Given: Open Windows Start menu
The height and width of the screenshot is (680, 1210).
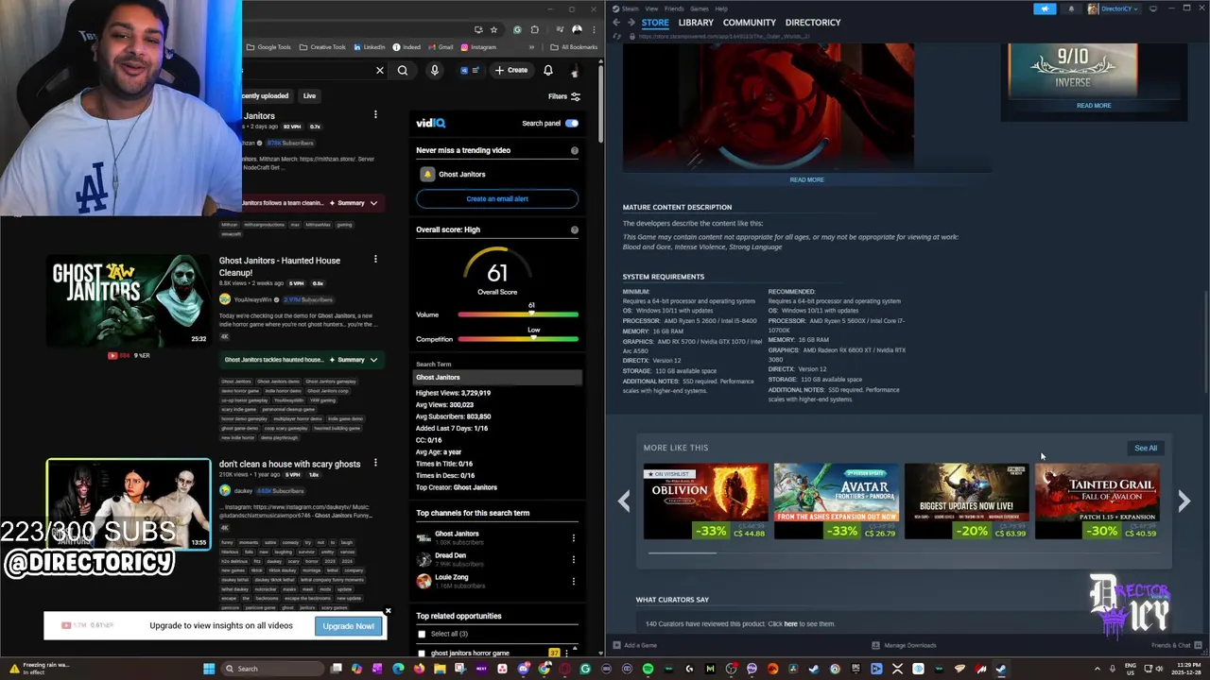Looking at the screenshot, I should (x=209, y=669).
